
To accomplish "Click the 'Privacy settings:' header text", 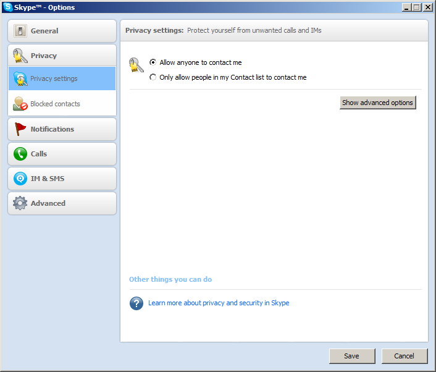I will pos(154,30).
